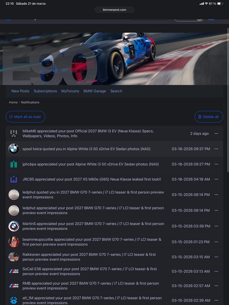Screen dimensions: 229x305
Task: Open ledphut quoted you notification link
Action: pos(93,195)
